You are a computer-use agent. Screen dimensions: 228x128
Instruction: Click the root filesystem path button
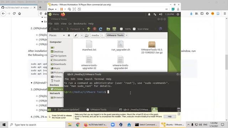(x=87, y=35)
